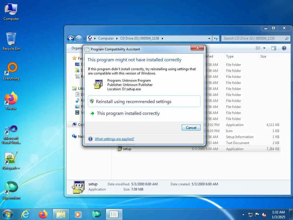Click the Videos library film icon
The image size is (293, 220).
click(x=77, y=112)
